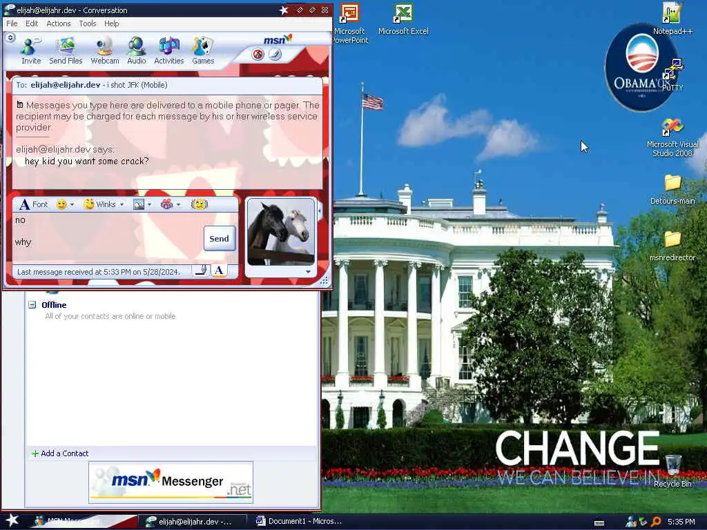Click the last message received status text

point(98,272)
